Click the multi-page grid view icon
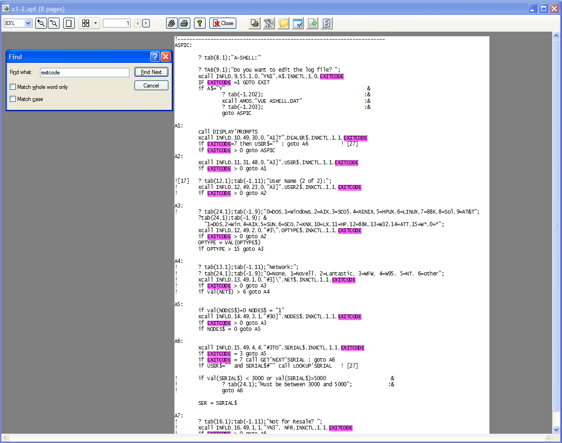The width and height of the screenshot is (562, 443). tap(86, 23)
